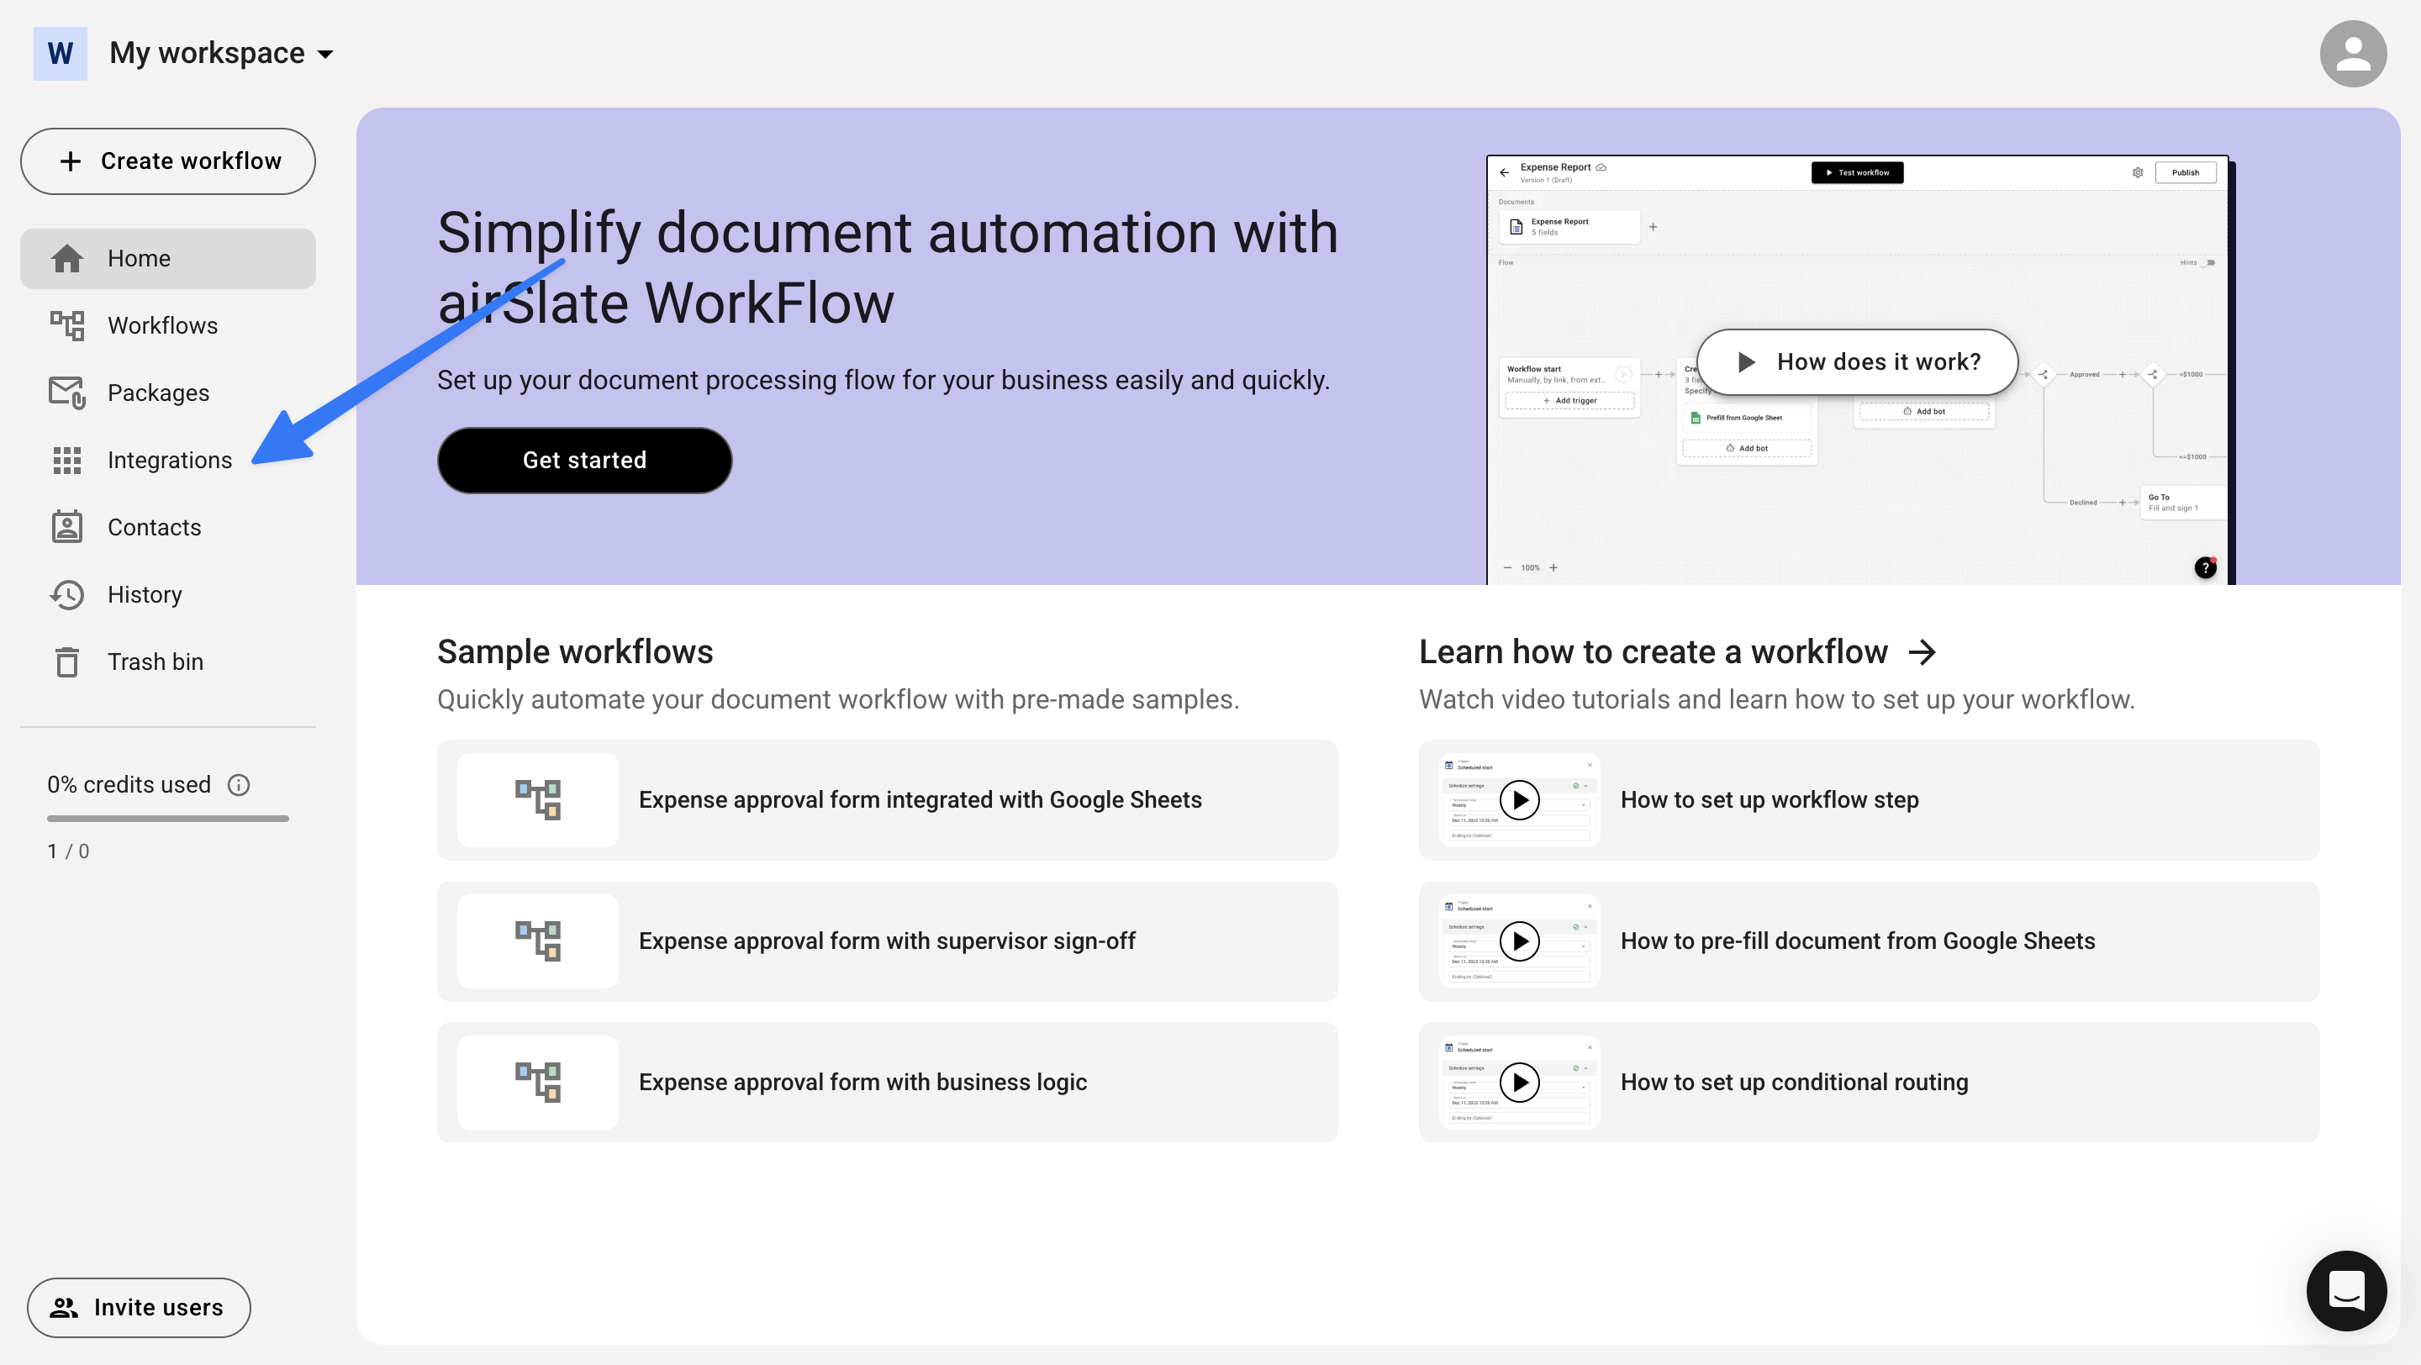The height and width of the screenshot is (1365, 2421).
Task: Open Learn how to create a workflow arrow
Action: click(x=1923, y=652)
